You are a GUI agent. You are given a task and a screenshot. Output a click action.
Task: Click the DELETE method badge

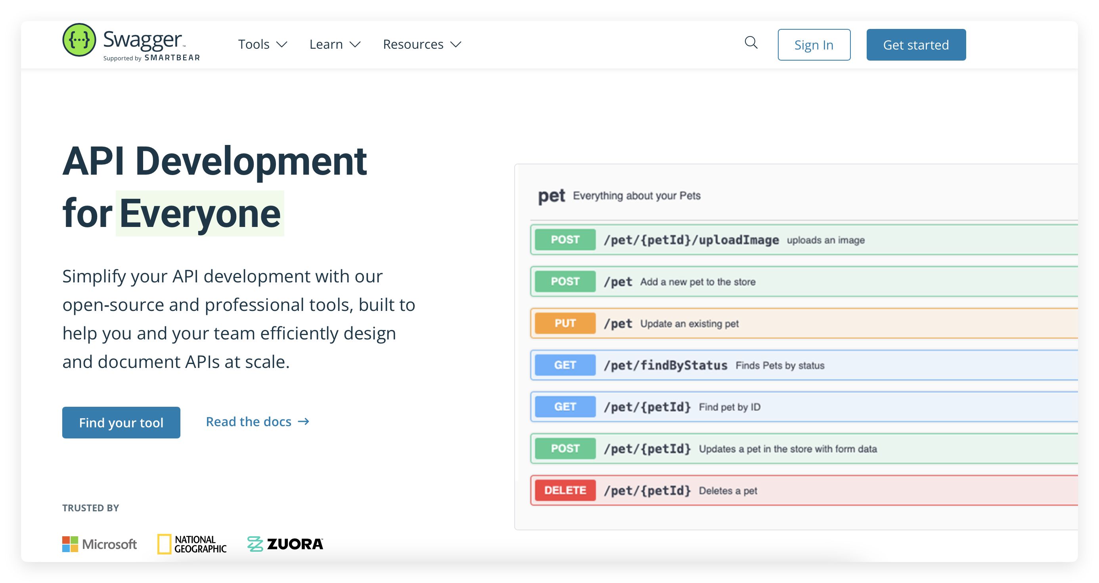coord(565,490)
